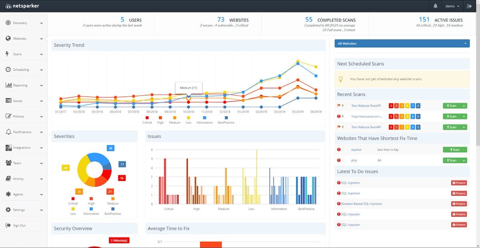Click the Settings gear icon in sidebar

(8, 210)
